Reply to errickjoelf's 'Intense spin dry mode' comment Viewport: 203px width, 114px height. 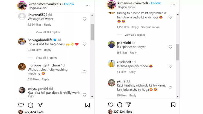132,72
